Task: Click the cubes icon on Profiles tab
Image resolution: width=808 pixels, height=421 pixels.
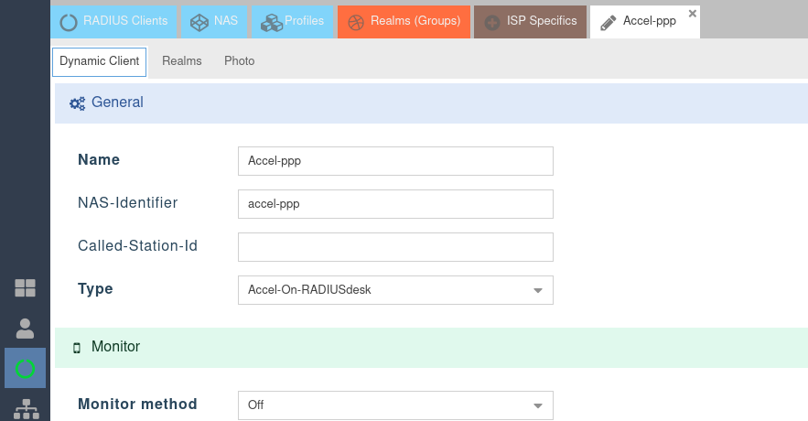Action: (271, 22)
